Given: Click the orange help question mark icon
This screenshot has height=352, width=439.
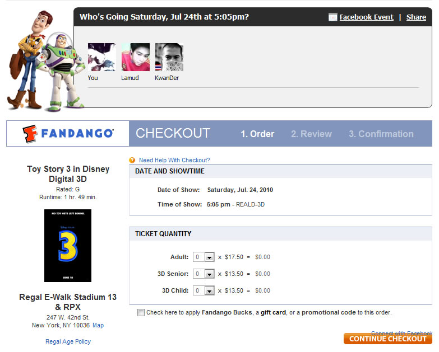Looking at the screenshot, I should coord(132,160).
